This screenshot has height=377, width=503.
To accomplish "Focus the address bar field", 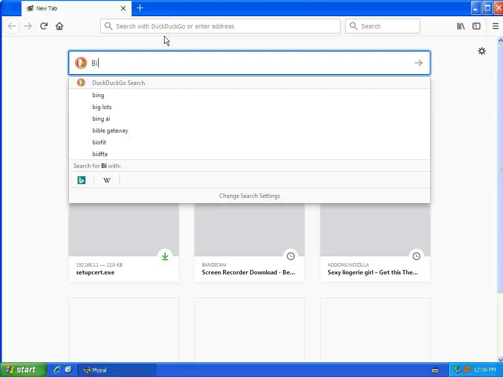I will 220,26.
